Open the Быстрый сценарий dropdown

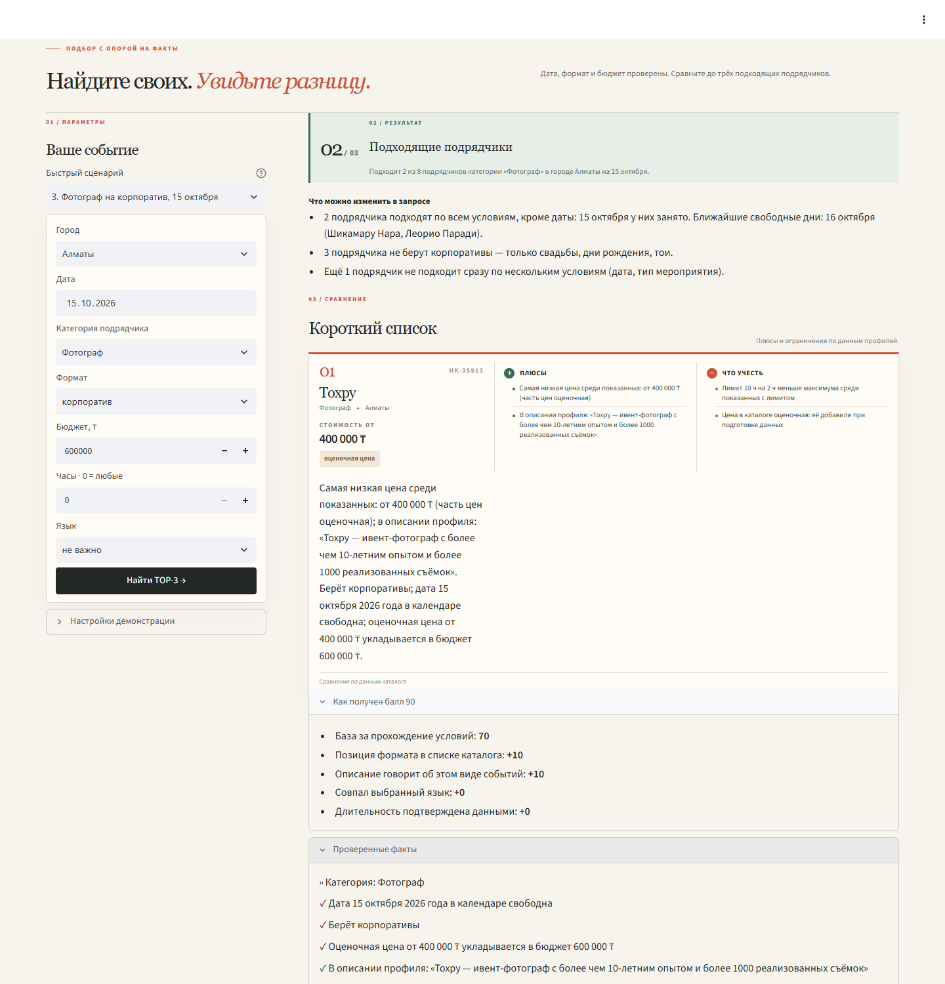156,197
